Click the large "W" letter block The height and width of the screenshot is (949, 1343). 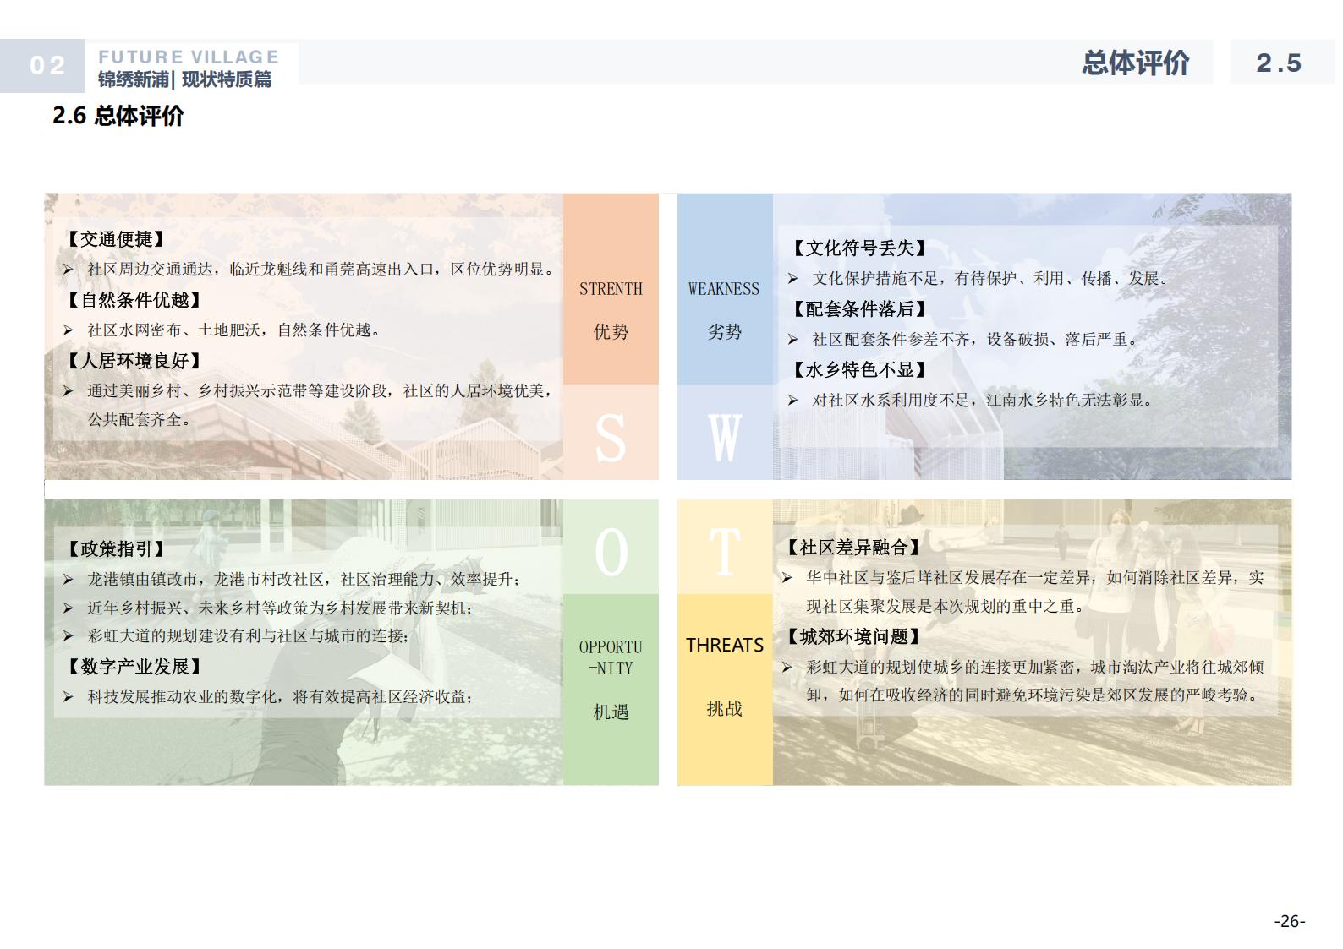pyautogui.click(x=725, y=433)
